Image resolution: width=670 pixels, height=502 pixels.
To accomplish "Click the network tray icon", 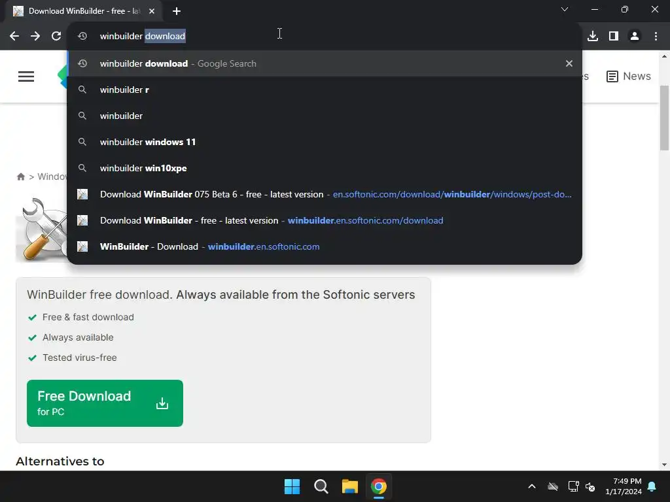I will click(x=573, y=486).
